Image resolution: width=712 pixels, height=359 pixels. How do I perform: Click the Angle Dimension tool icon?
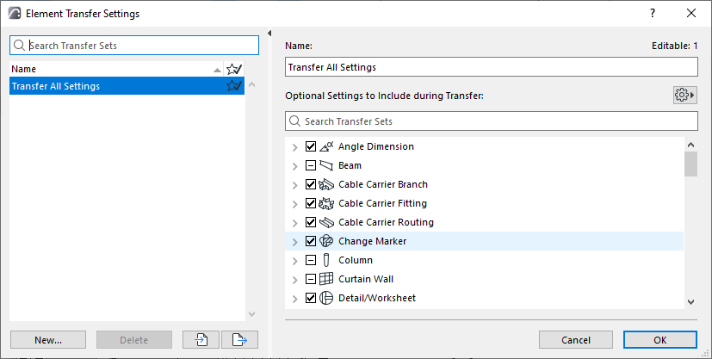tap(326, 146)
